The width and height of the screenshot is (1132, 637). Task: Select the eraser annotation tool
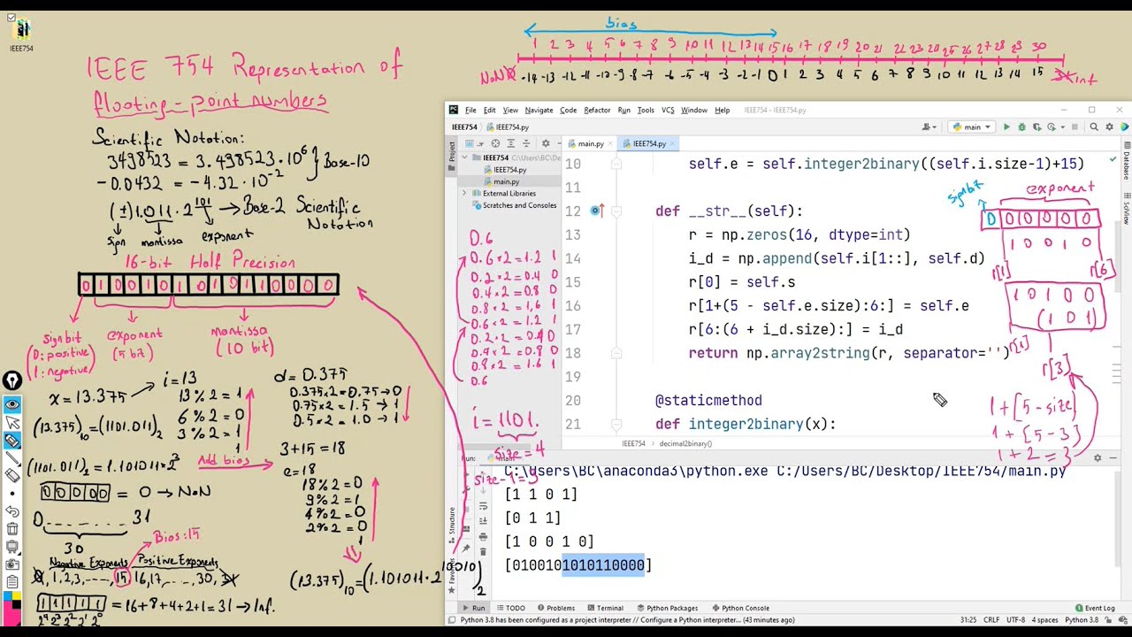click(13, 475)
